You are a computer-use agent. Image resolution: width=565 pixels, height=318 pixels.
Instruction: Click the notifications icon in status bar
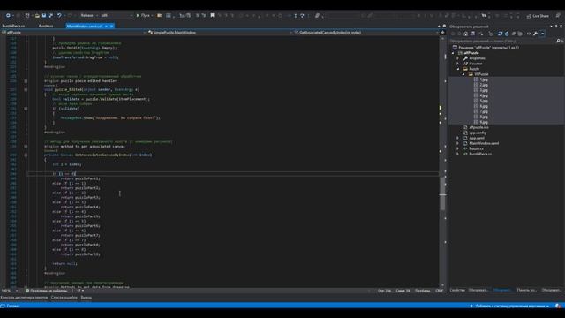(x=558, y=307)
